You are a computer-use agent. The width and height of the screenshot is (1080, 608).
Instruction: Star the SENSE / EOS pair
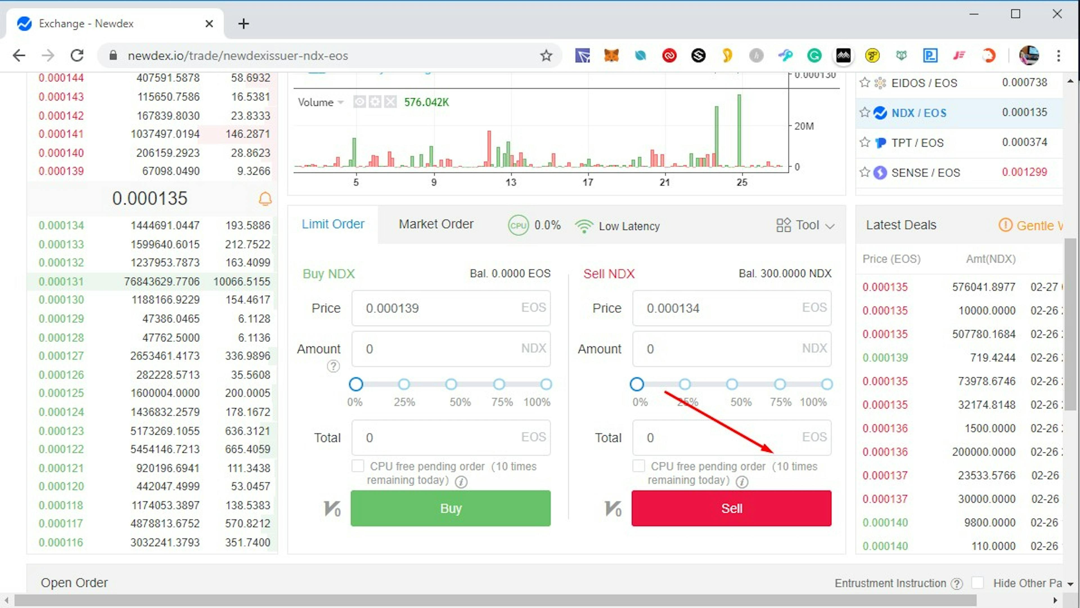point(865,172)
